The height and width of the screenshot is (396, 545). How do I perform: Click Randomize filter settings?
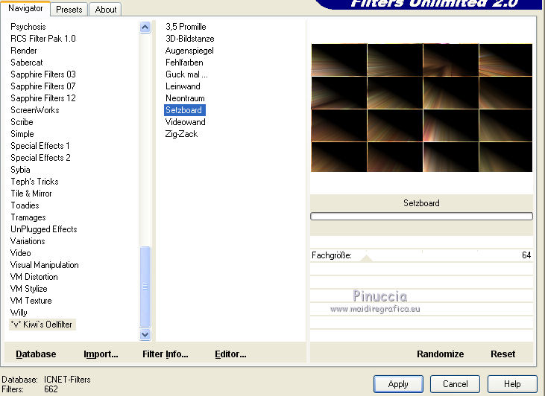coord(440,354)
